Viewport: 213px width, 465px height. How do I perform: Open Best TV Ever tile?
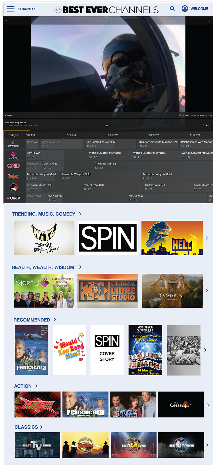37,445
